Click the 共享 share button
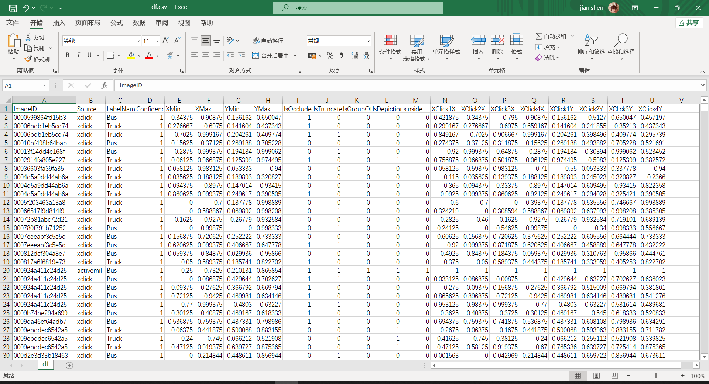The width and height of the screenshot is (709, 384). pos(689,23)
